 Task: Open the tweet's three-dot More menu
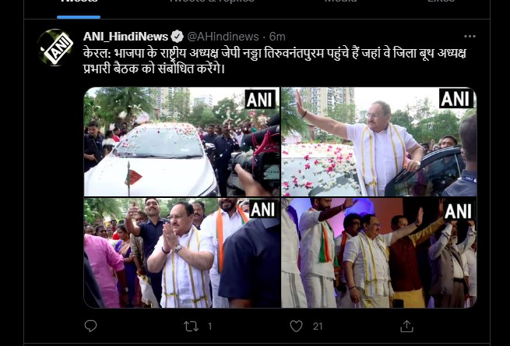(469, 37)
